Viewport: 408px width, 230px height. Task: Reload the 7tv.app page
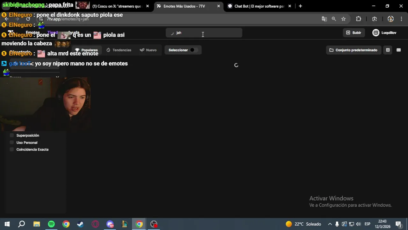[28, 19]
